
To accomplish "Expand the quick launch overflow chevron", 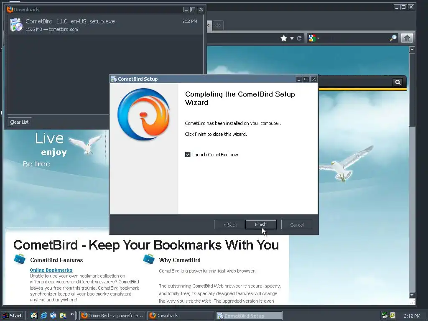I will pyautogui.click(x=72, y=314).
